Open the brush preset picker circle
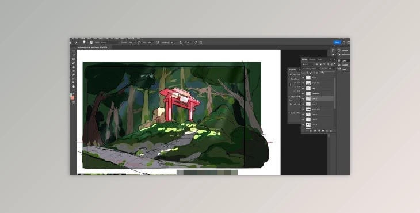 [x=84, y=42]
